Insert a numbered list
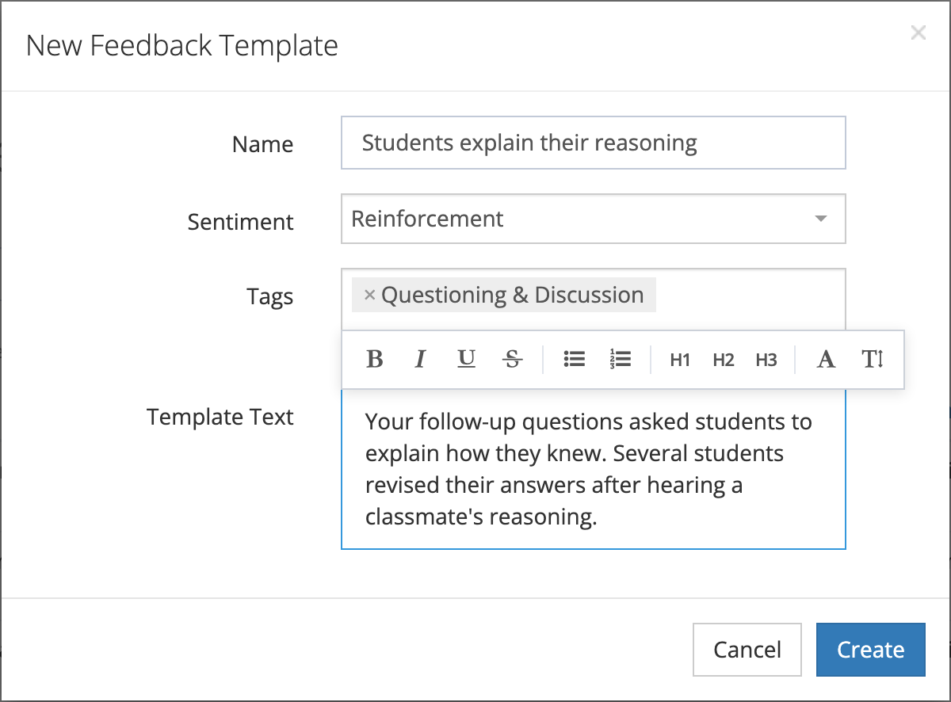Viewport: 951px width, 702px height. [x=621, y=360]
